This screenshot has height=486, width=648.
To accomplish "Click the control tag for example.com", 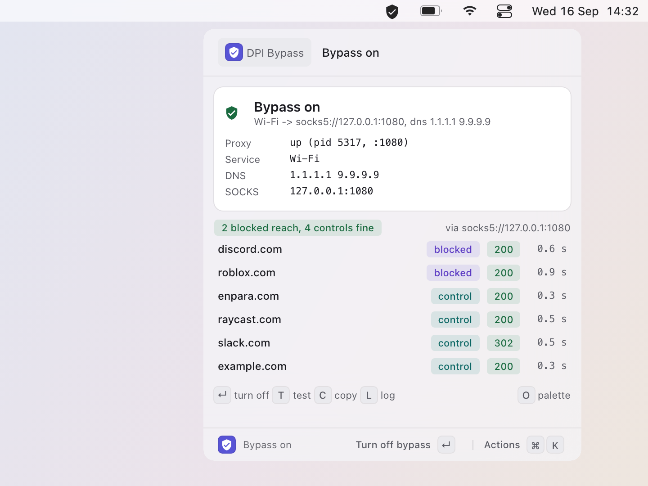I will 455,366.
